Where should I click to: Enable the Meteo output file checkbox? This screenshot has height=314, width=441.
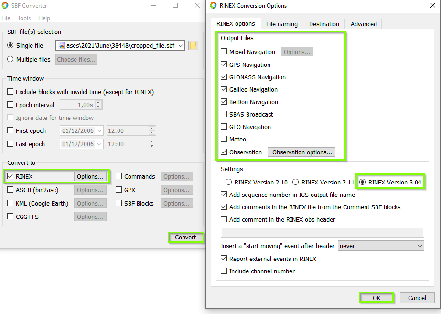224,139
